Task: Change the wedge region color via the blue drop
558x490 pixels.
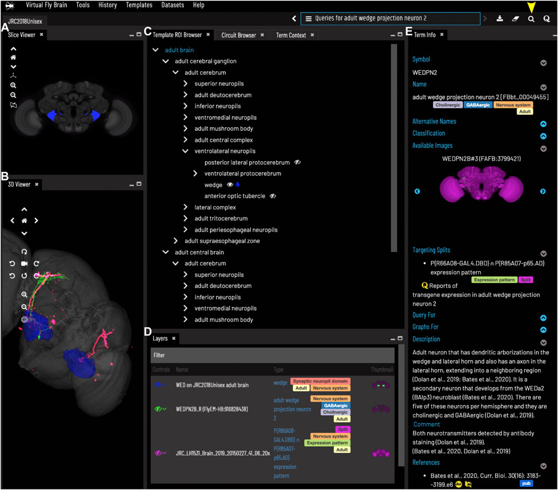Action: (x=238, y=184)
